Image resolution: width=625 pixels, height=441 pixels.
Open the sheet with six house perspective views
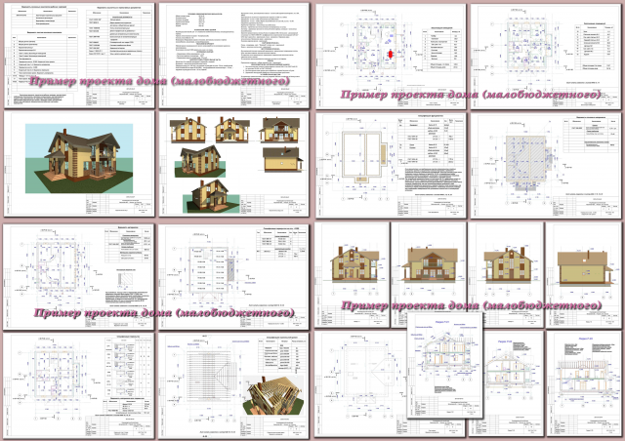pyautogui.click(x=234, y=164)
